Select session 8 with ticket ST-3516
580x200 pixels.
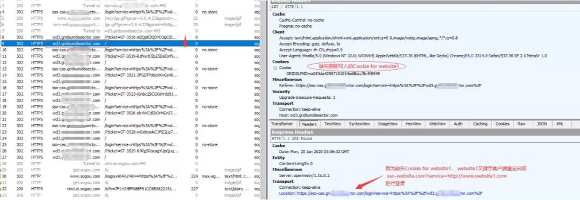[130, 37]
